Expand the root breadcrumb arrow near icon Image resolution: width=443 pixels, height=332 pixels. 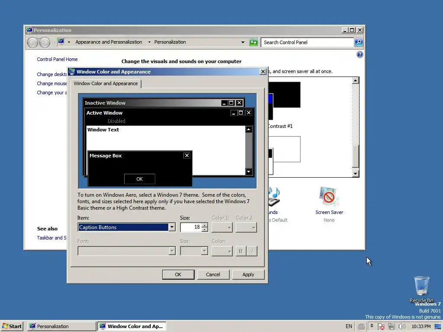tap(69, 42)
